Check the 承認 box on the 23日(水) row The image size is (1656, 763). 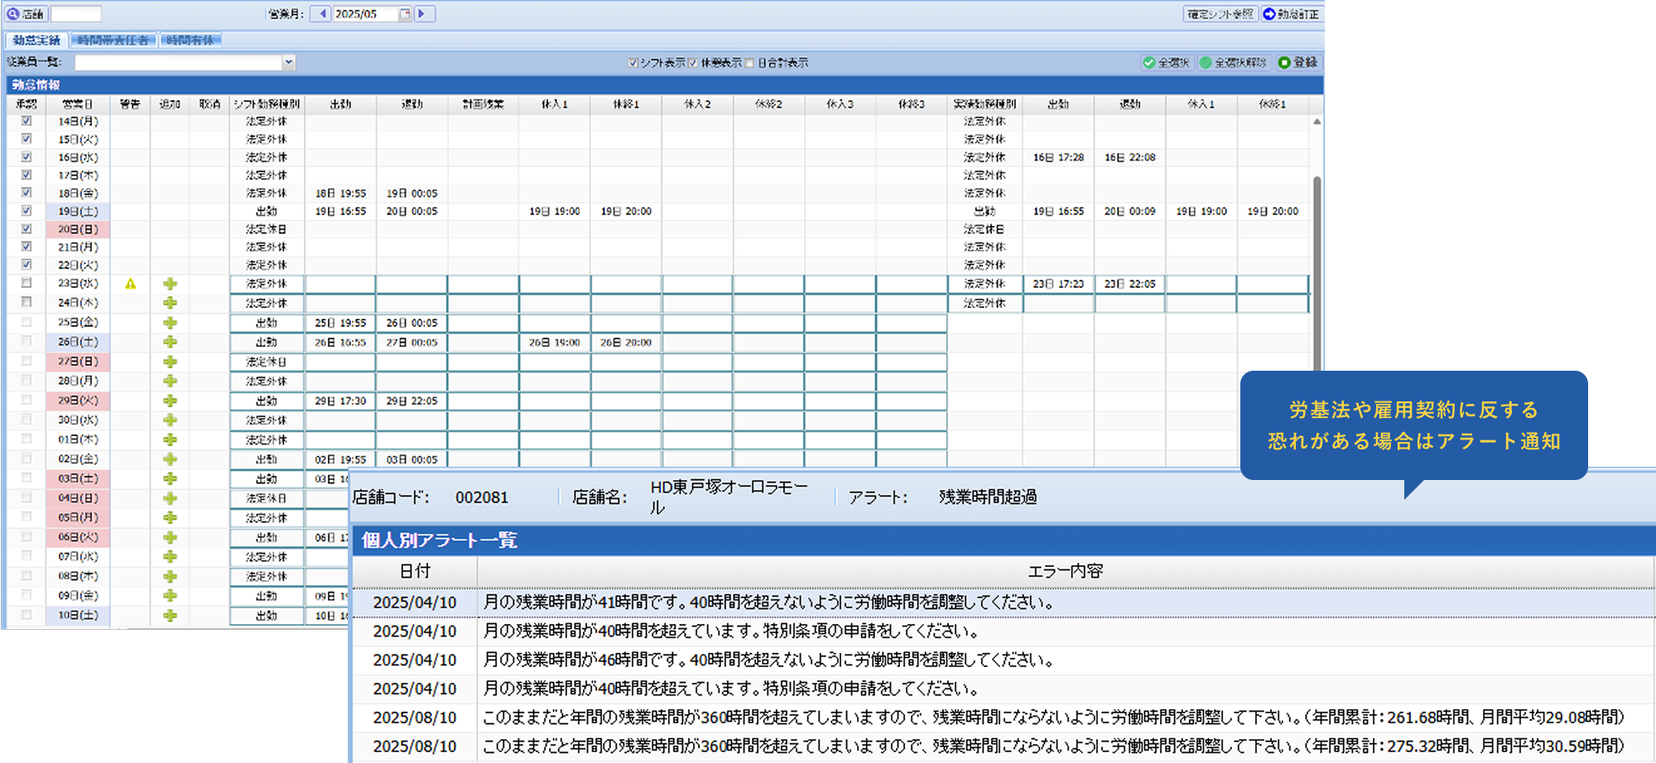click(x=26, y=283)
